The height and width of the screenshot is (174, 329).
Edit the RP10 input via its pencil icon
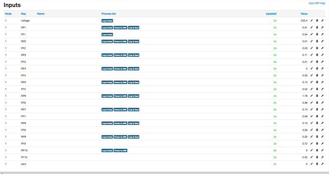click(x=311, y=150)
